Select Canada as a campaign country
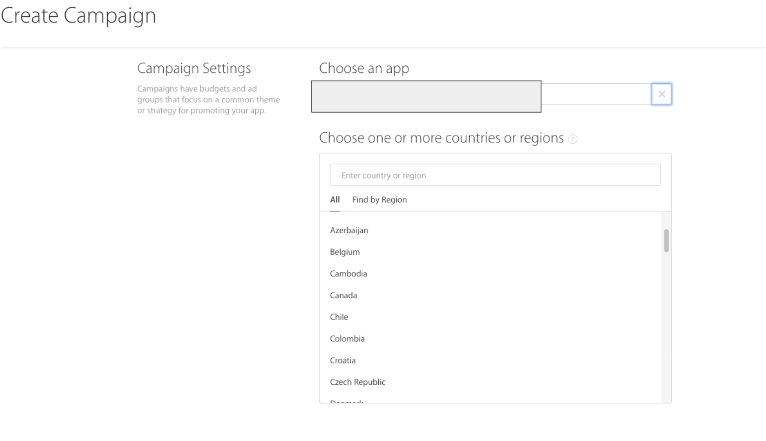 pos(344,296)
